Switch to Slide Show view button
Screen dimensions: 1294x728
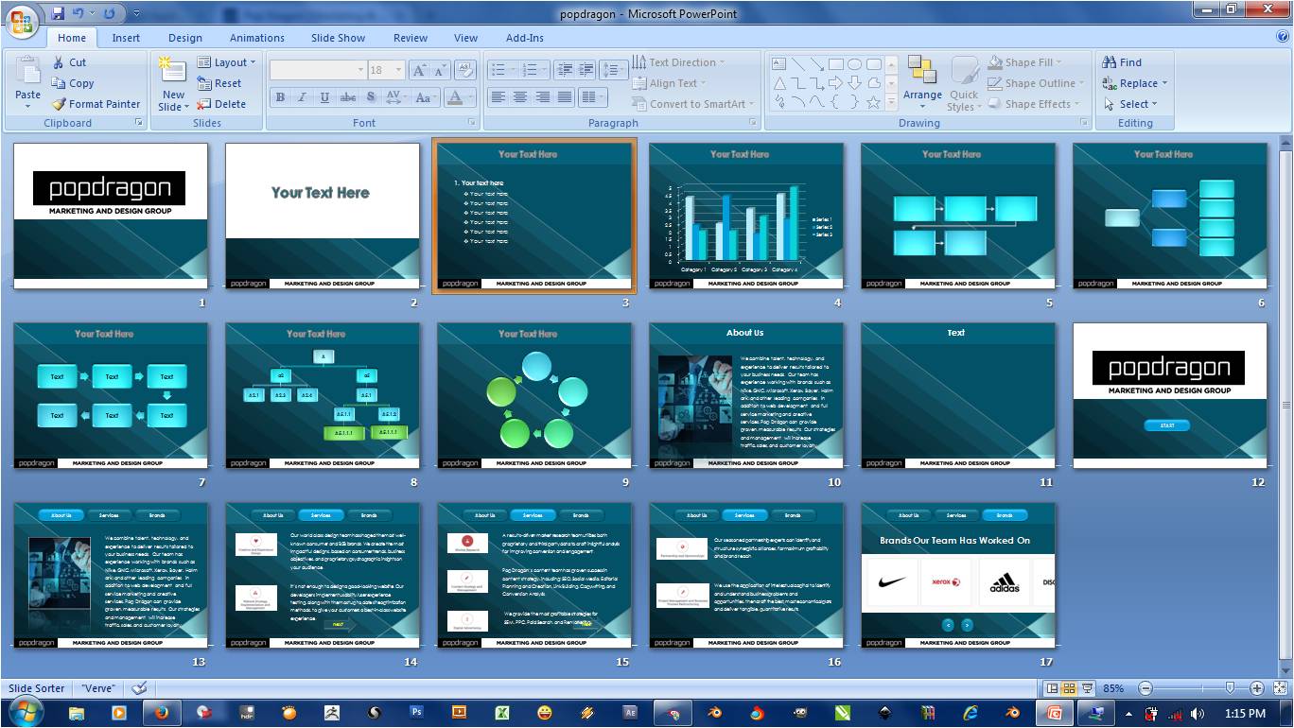pos(1088,688)
